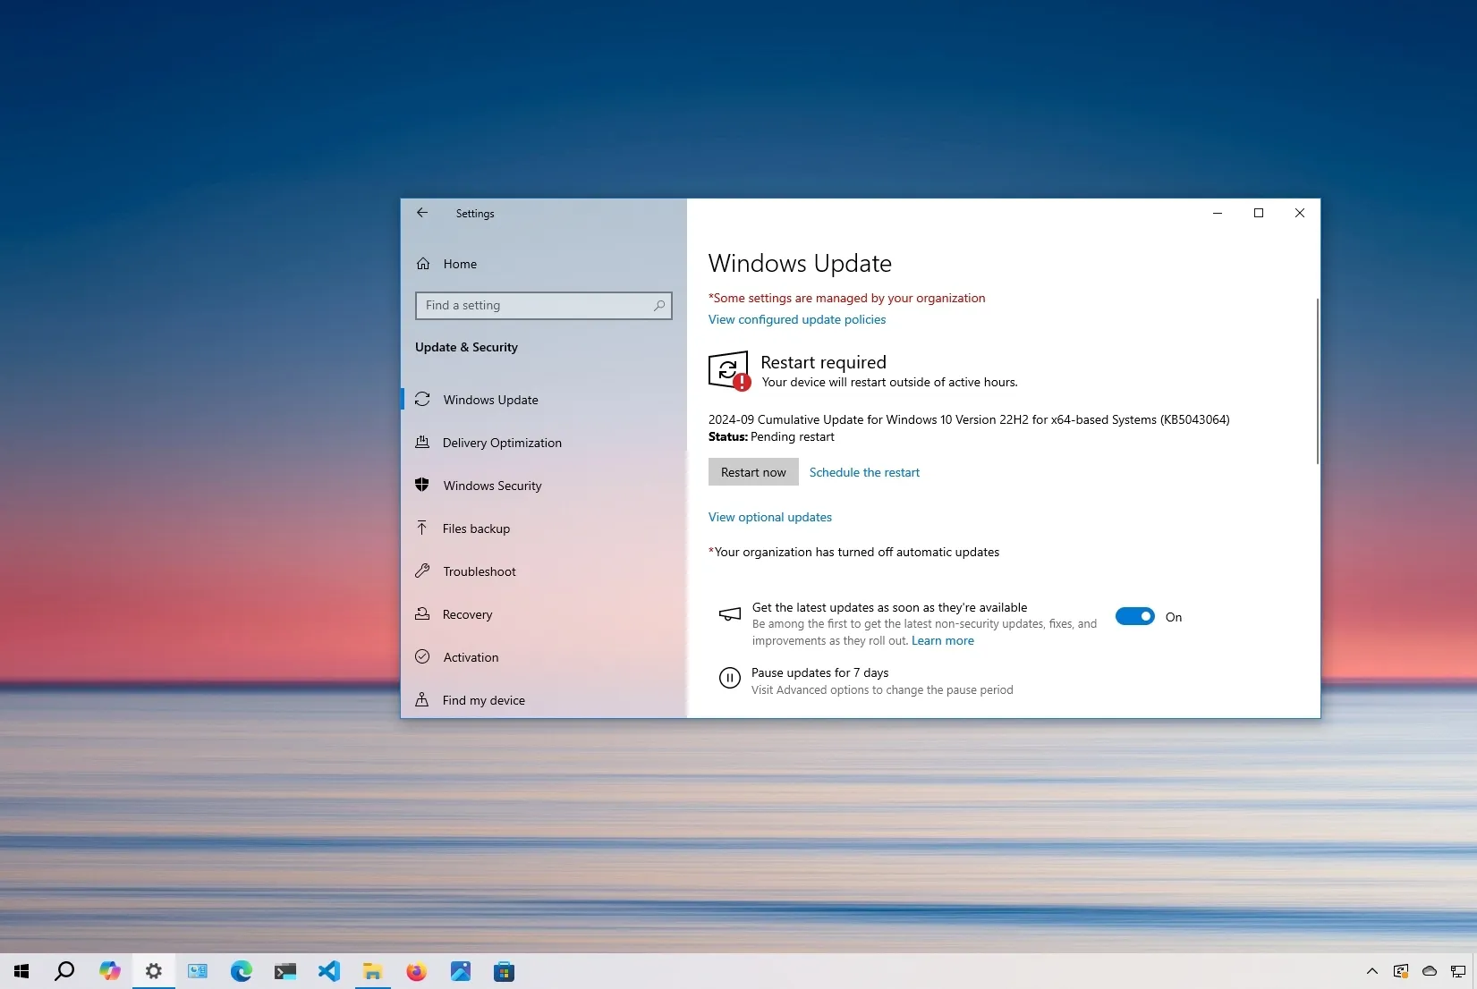
Task: Open Firefox from the taskbar
Action: tap(416, 971)
